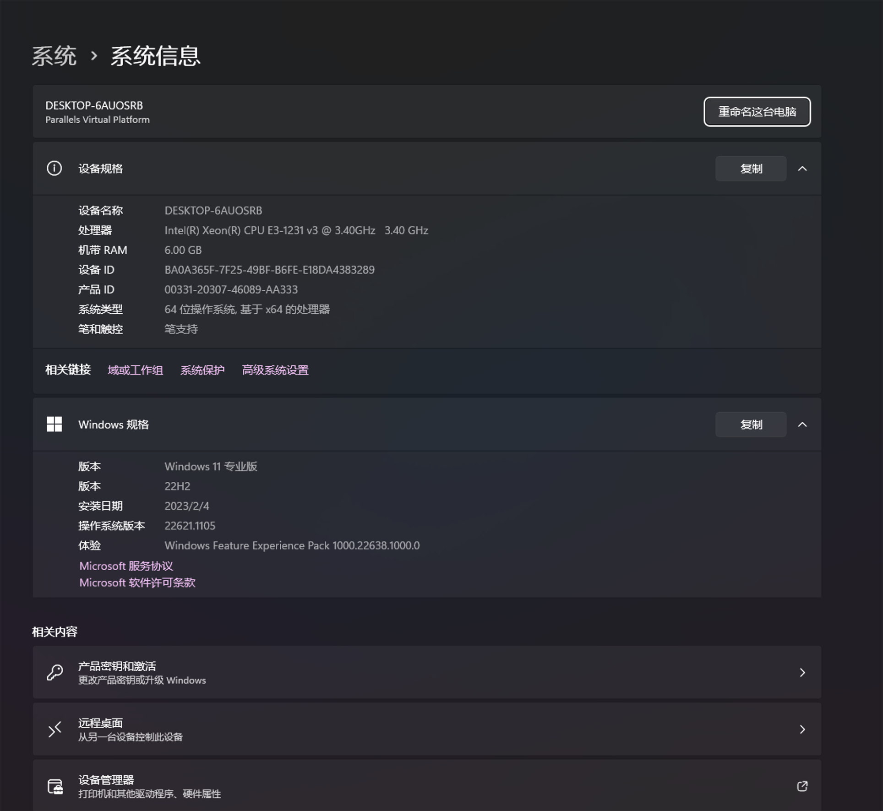Click the info icon beside 设备规格
The image size is (883, 811).
[x=55, y=168]
